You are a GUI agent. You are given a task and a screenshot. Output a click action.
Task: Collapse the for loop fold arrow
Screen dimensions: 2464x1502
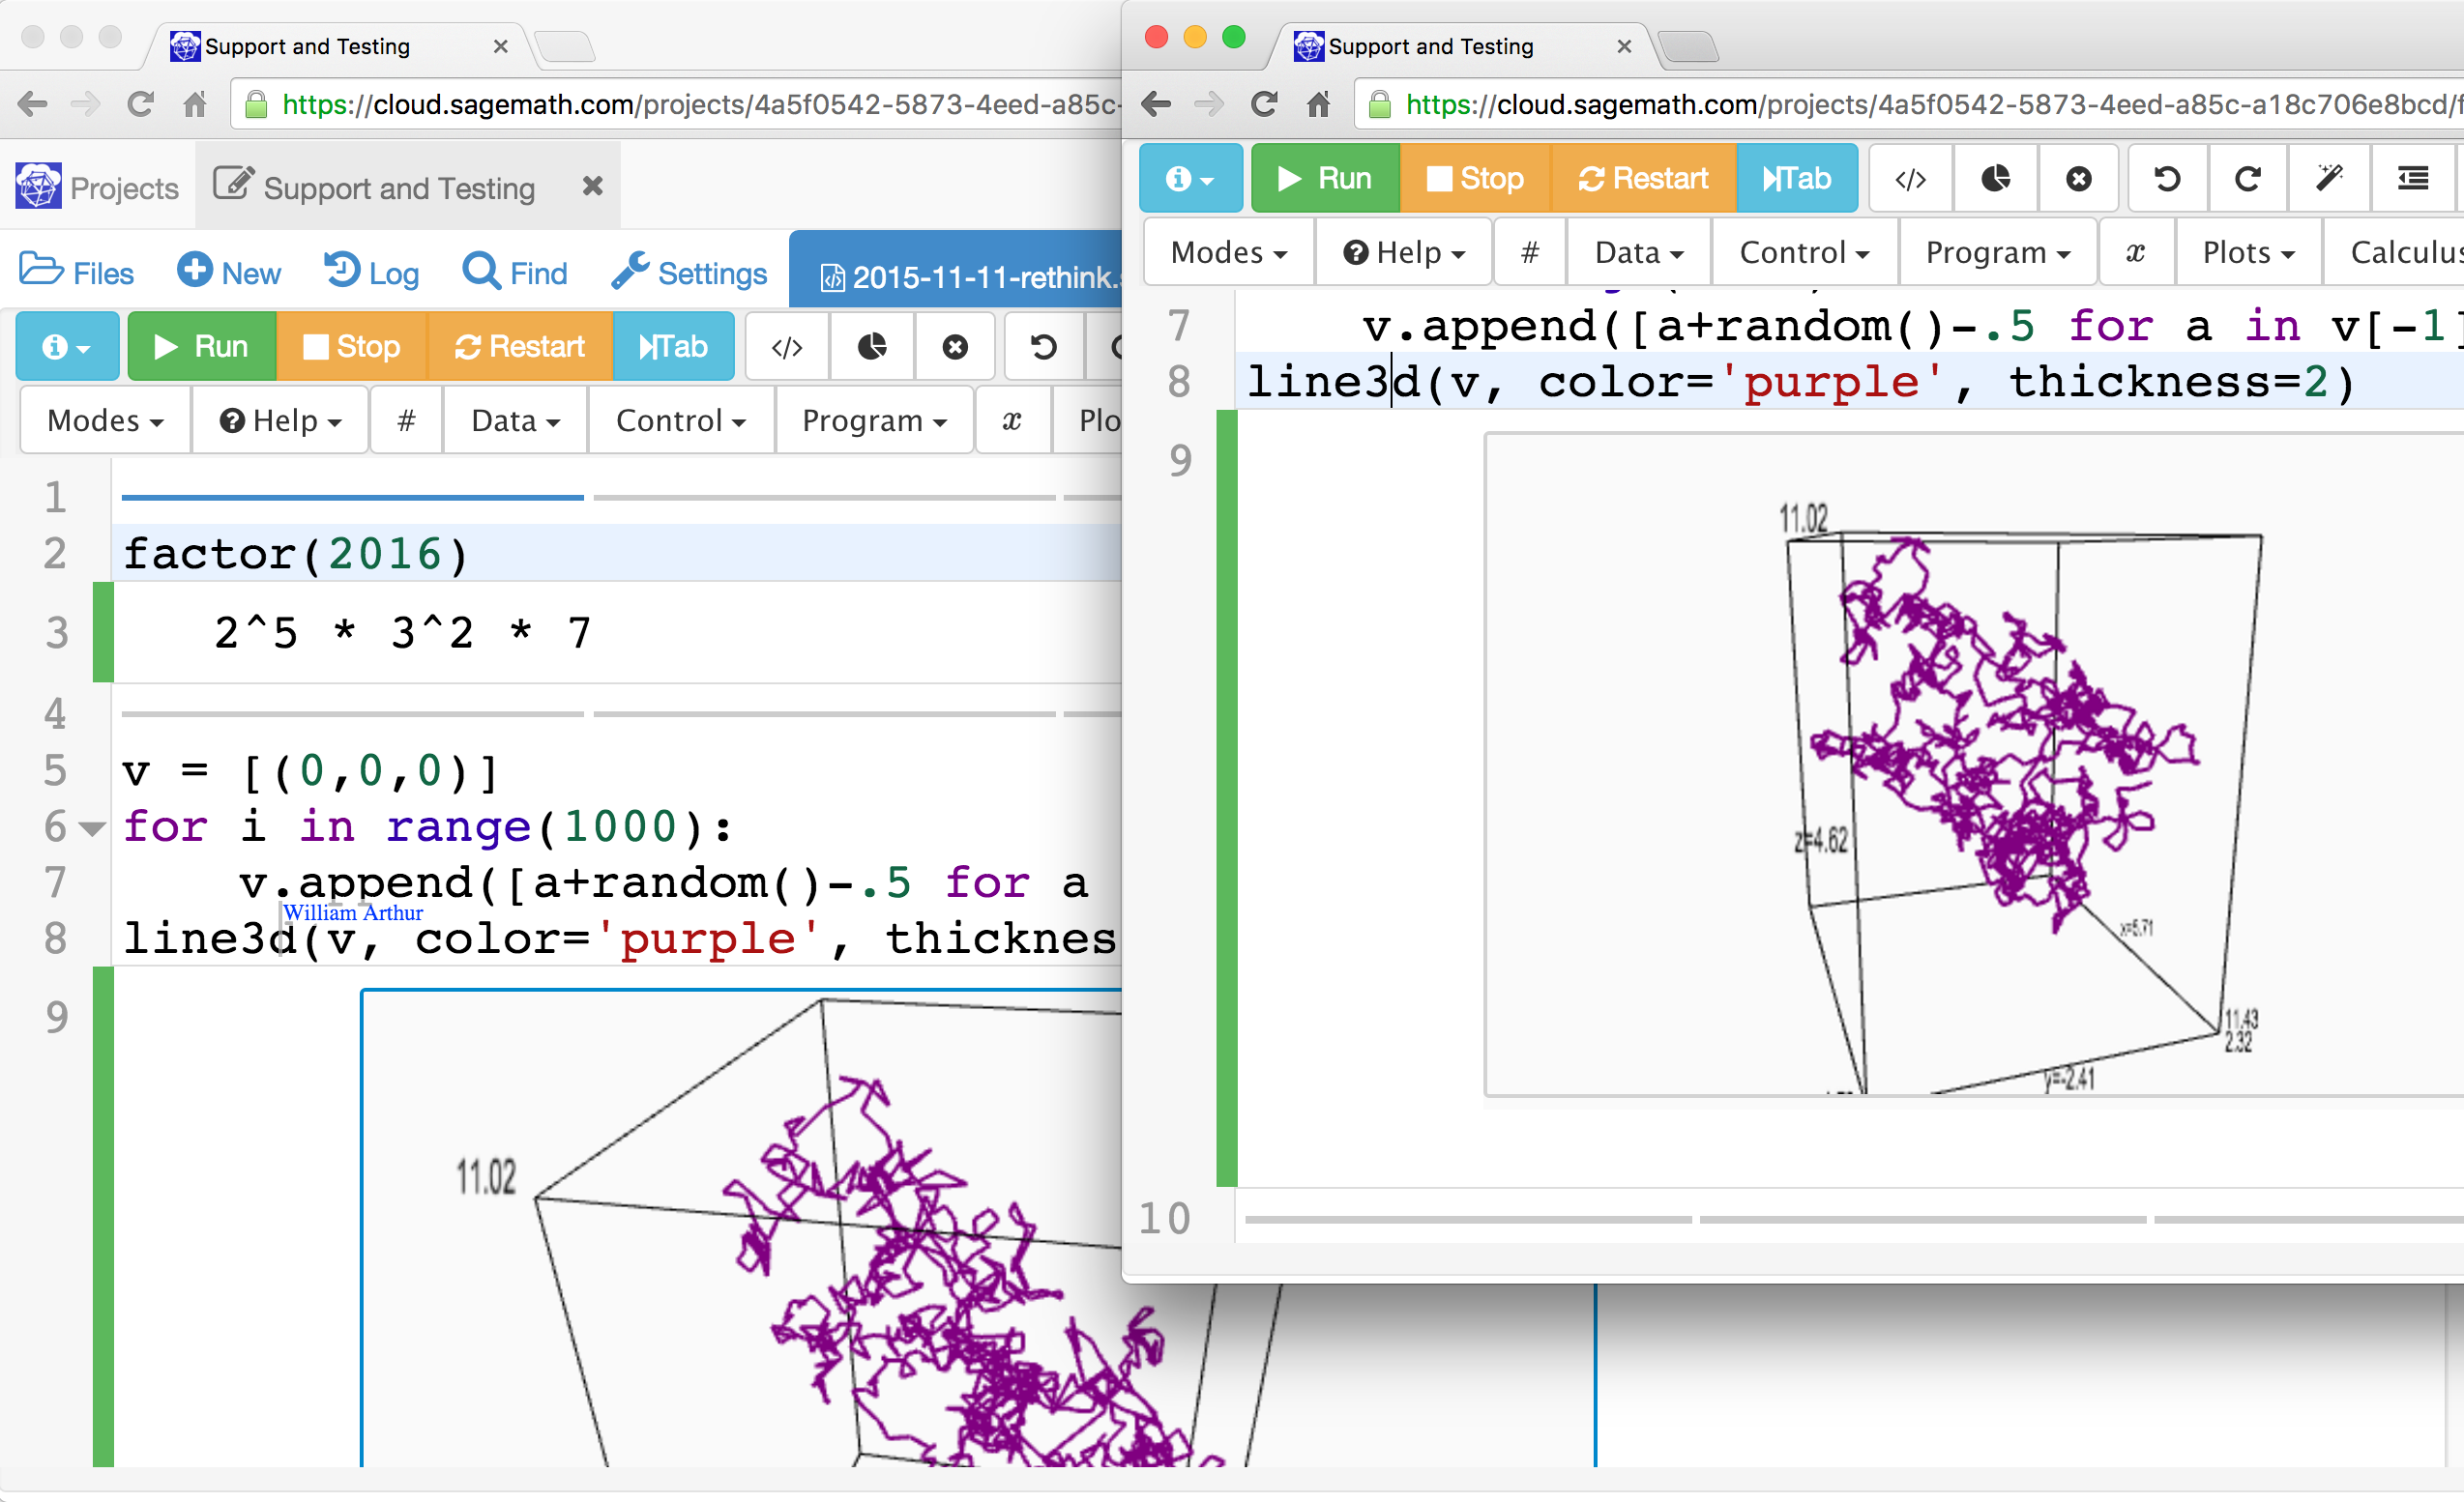[x=92, y=827]
